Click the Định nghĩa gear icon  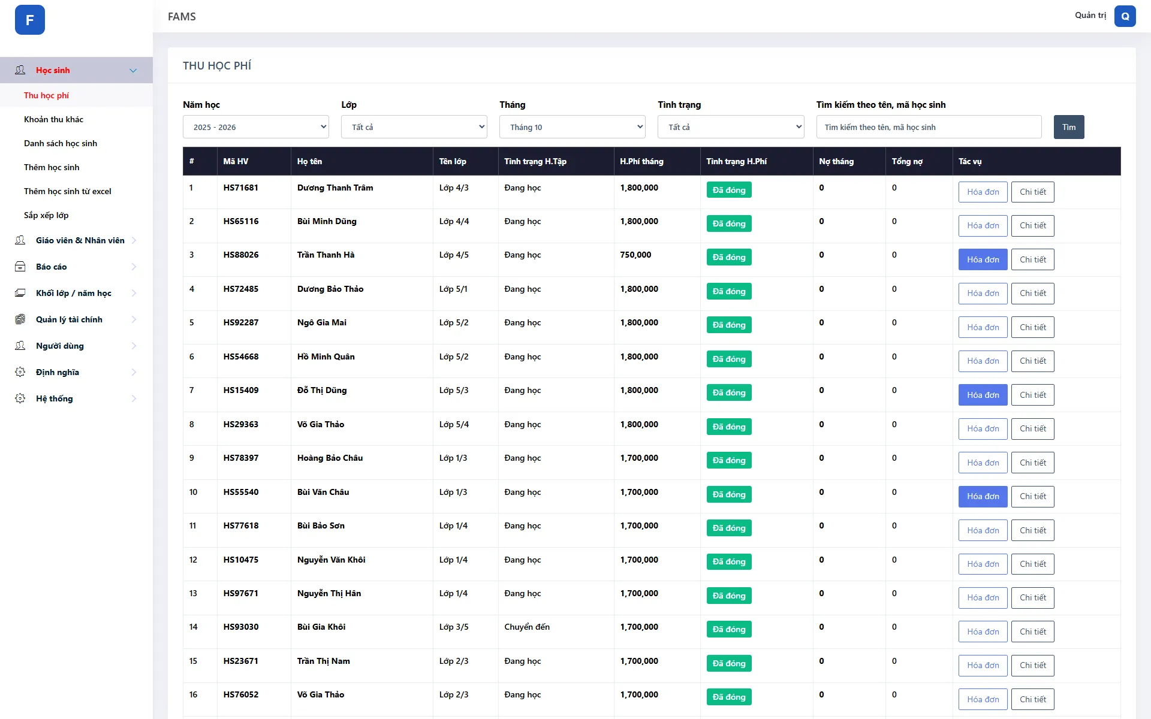(x=20, y=372)
